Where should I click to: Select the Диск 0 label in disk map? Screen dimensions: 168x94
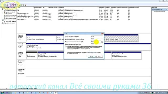(22, 38)
